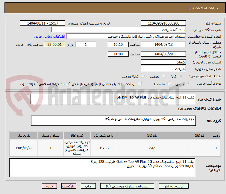Click the 'بازگشت' back button
The width and height of the screenshot is (226, 194).
tap(69, 186)
